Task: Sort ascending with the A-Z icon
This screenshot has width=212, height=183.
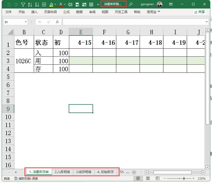Action: (30, 5)
